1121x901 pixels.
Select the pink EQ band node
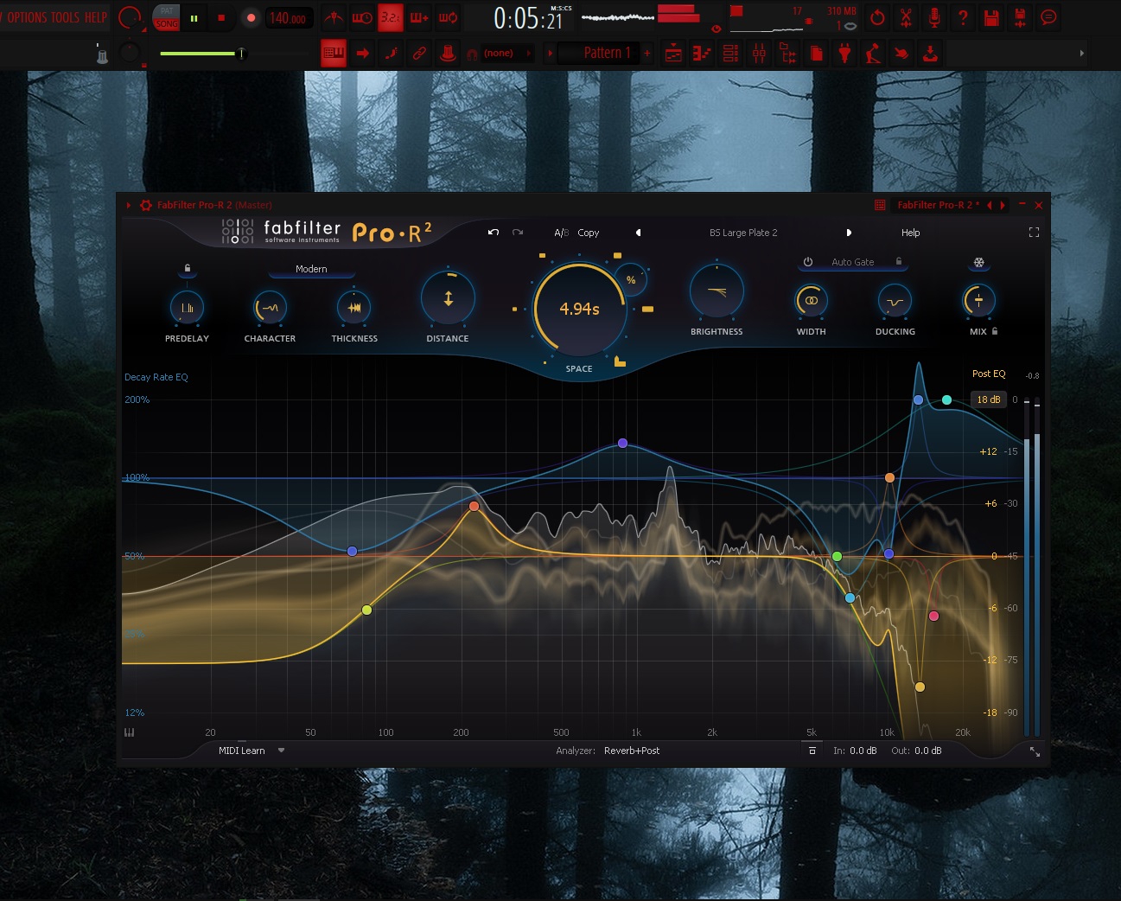[933, 616]
